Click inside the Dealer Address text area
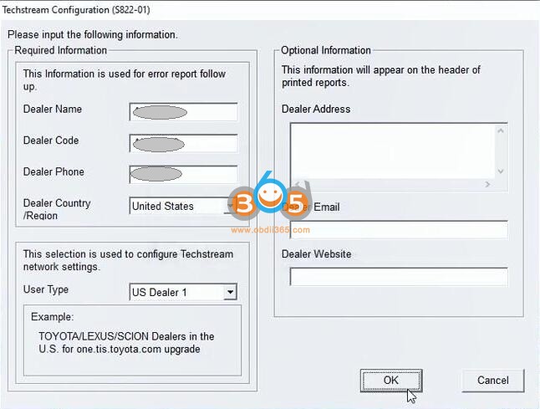Viewport: 540px width, 409px height. click(393, 151)
